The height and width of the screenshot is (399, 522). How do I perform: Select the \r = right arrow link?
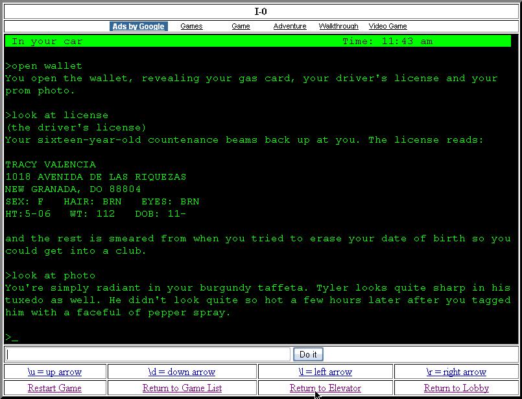(x=456, y=372)
